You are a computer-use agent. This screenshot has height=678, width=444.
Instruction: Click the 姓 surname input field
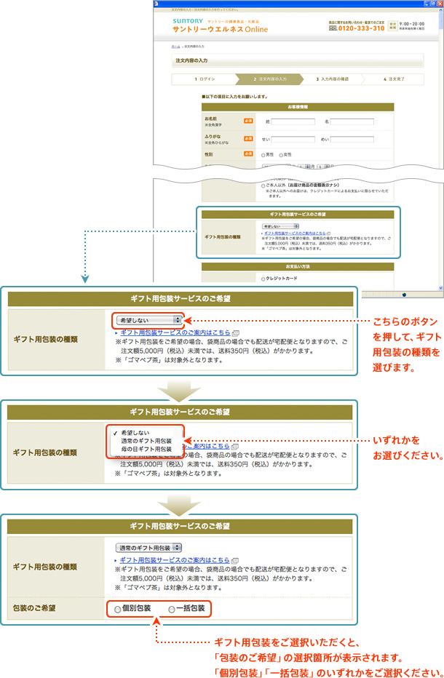pos(293,122)
